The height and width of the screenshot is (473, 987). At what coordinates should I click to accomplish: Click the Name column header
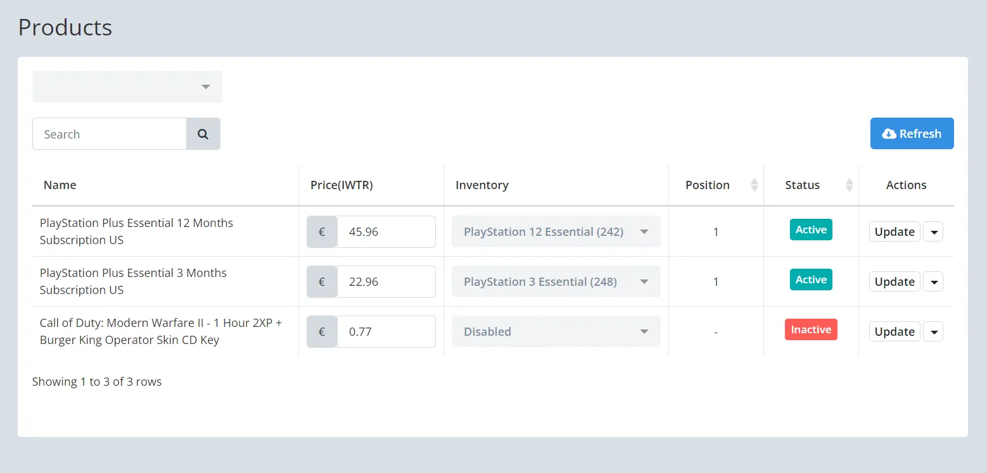tap(60, 185)
